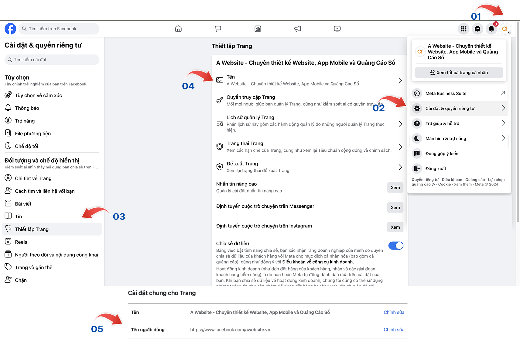Disable the Chia sẻ dữ liệu toggle
The height and width of the screenshot is (339, 520).
click(x=395, y=245)
